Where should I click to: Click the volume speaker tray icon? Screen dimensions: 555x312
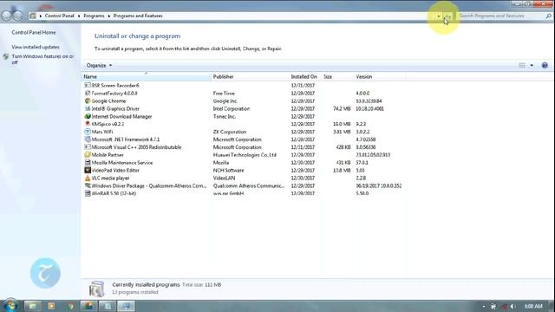tap(513, 306)
